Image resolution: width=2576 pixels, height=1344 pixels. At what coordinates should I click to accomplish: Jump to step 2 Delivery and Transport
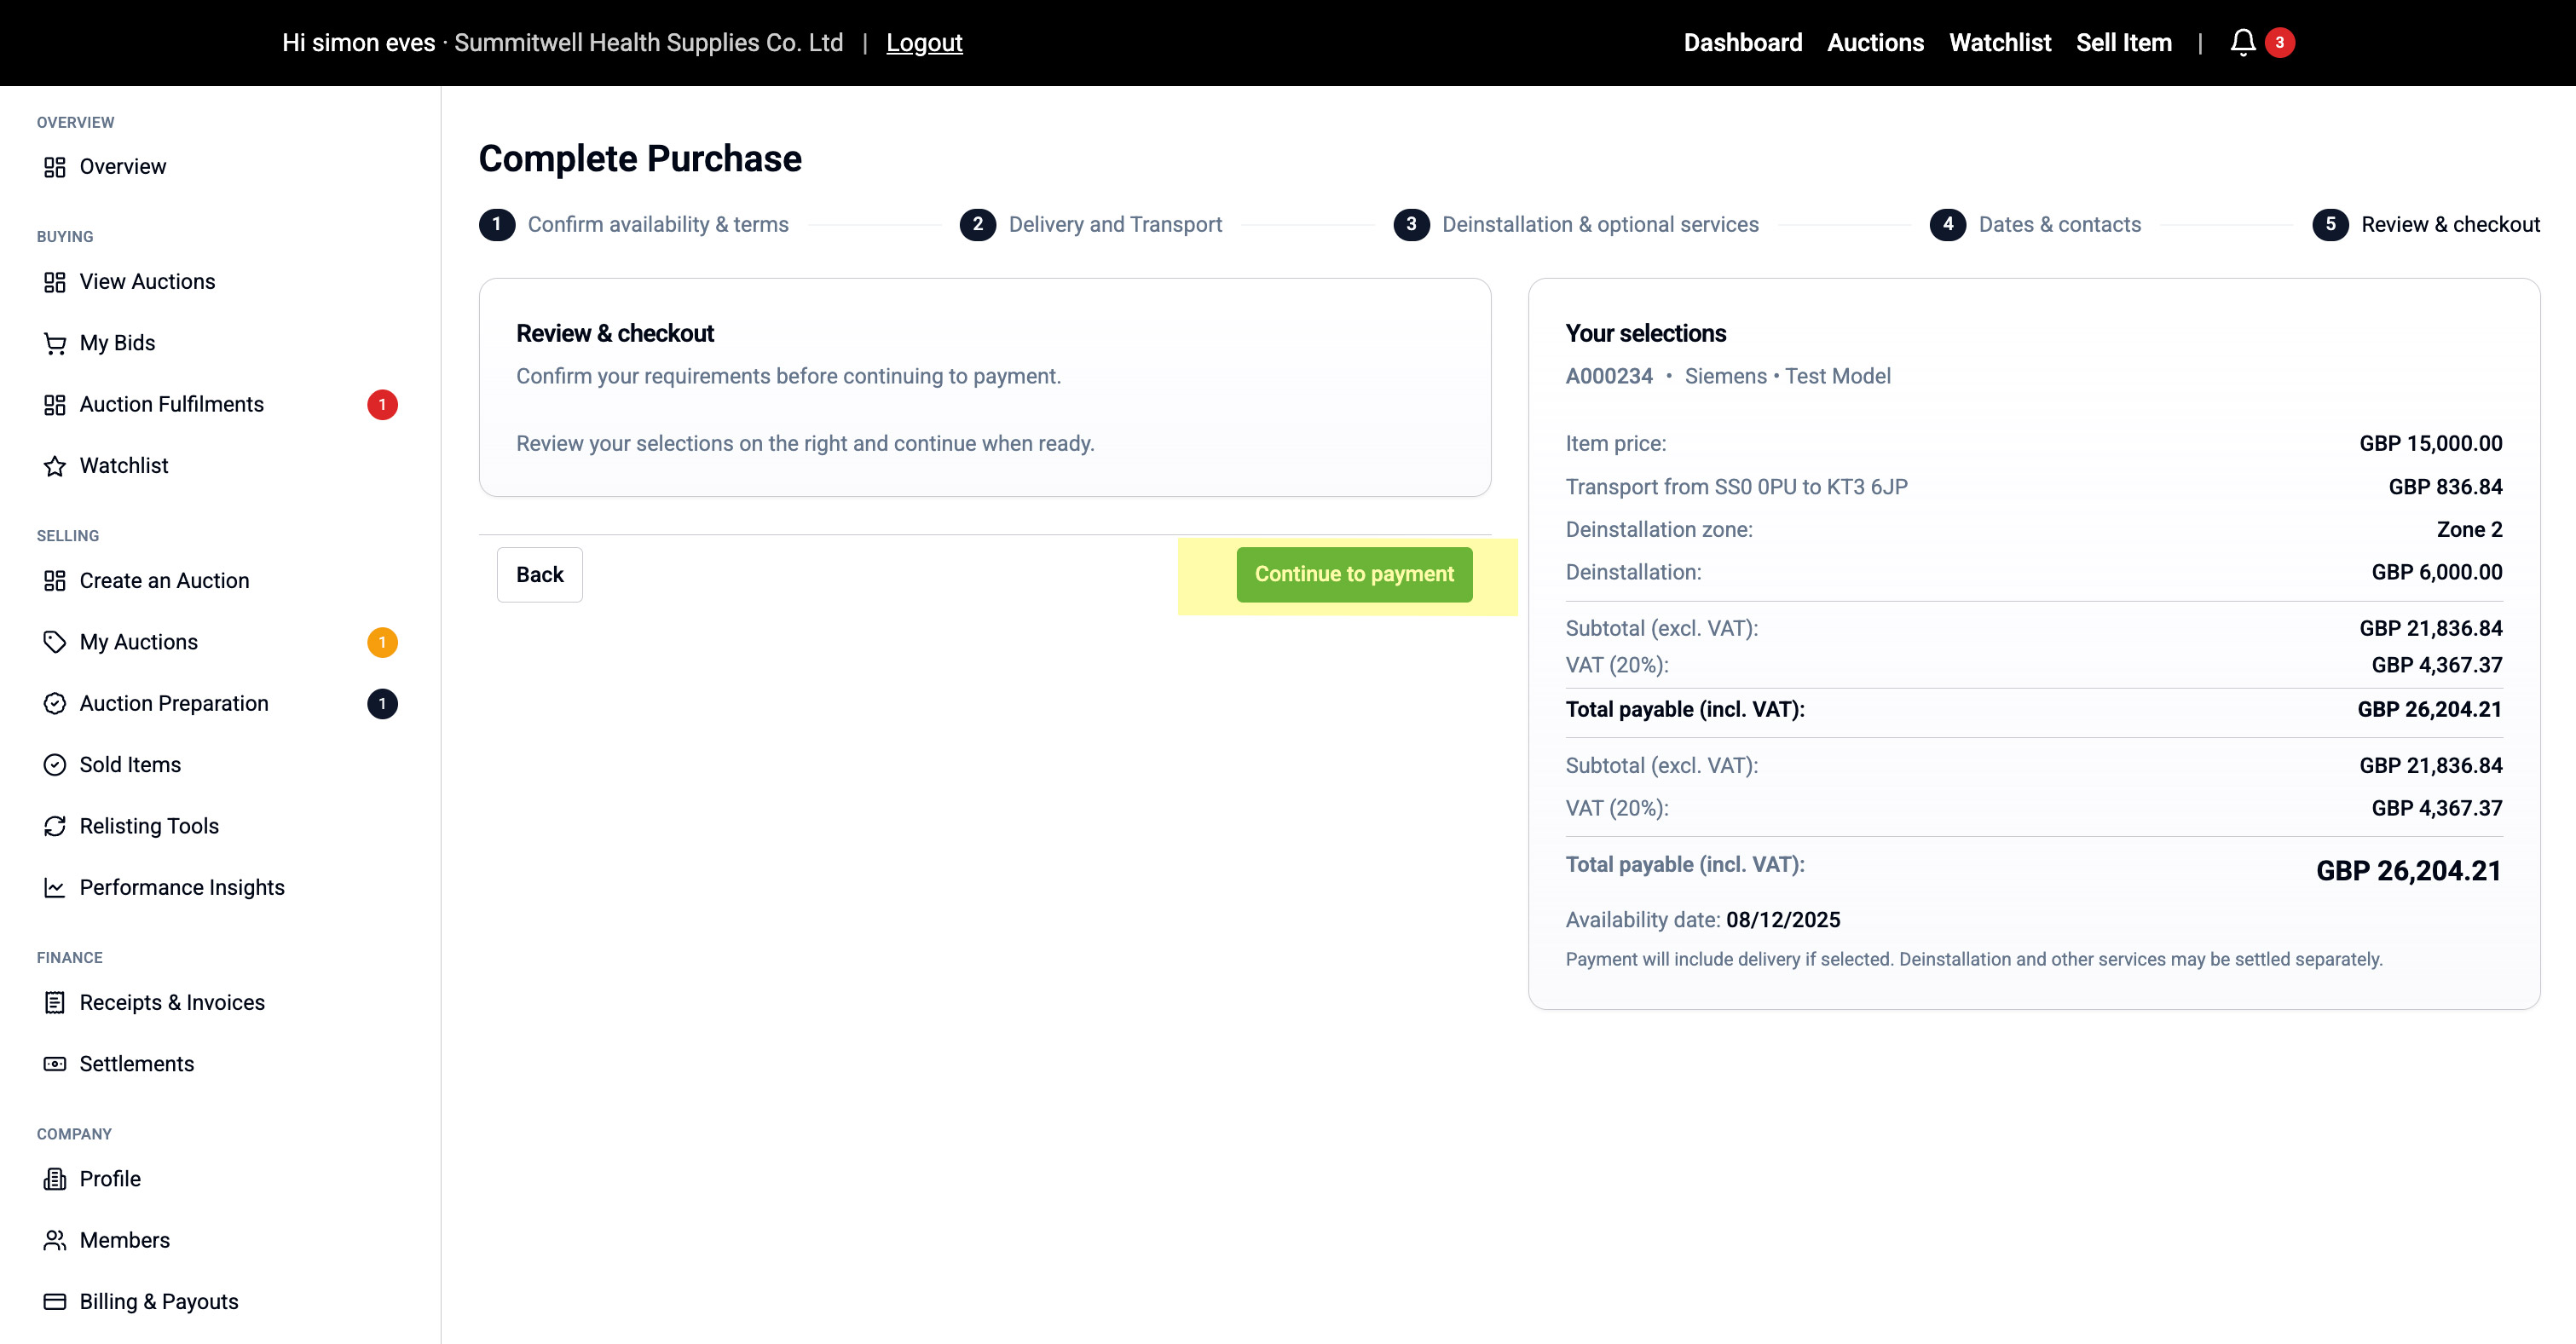pyautogui.click(x=1114, y=224)
